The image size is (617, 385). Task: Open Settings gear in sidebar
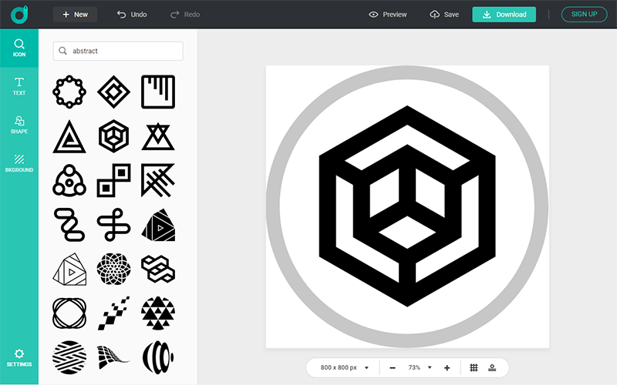pyautogui.click(x=19, y=357)
